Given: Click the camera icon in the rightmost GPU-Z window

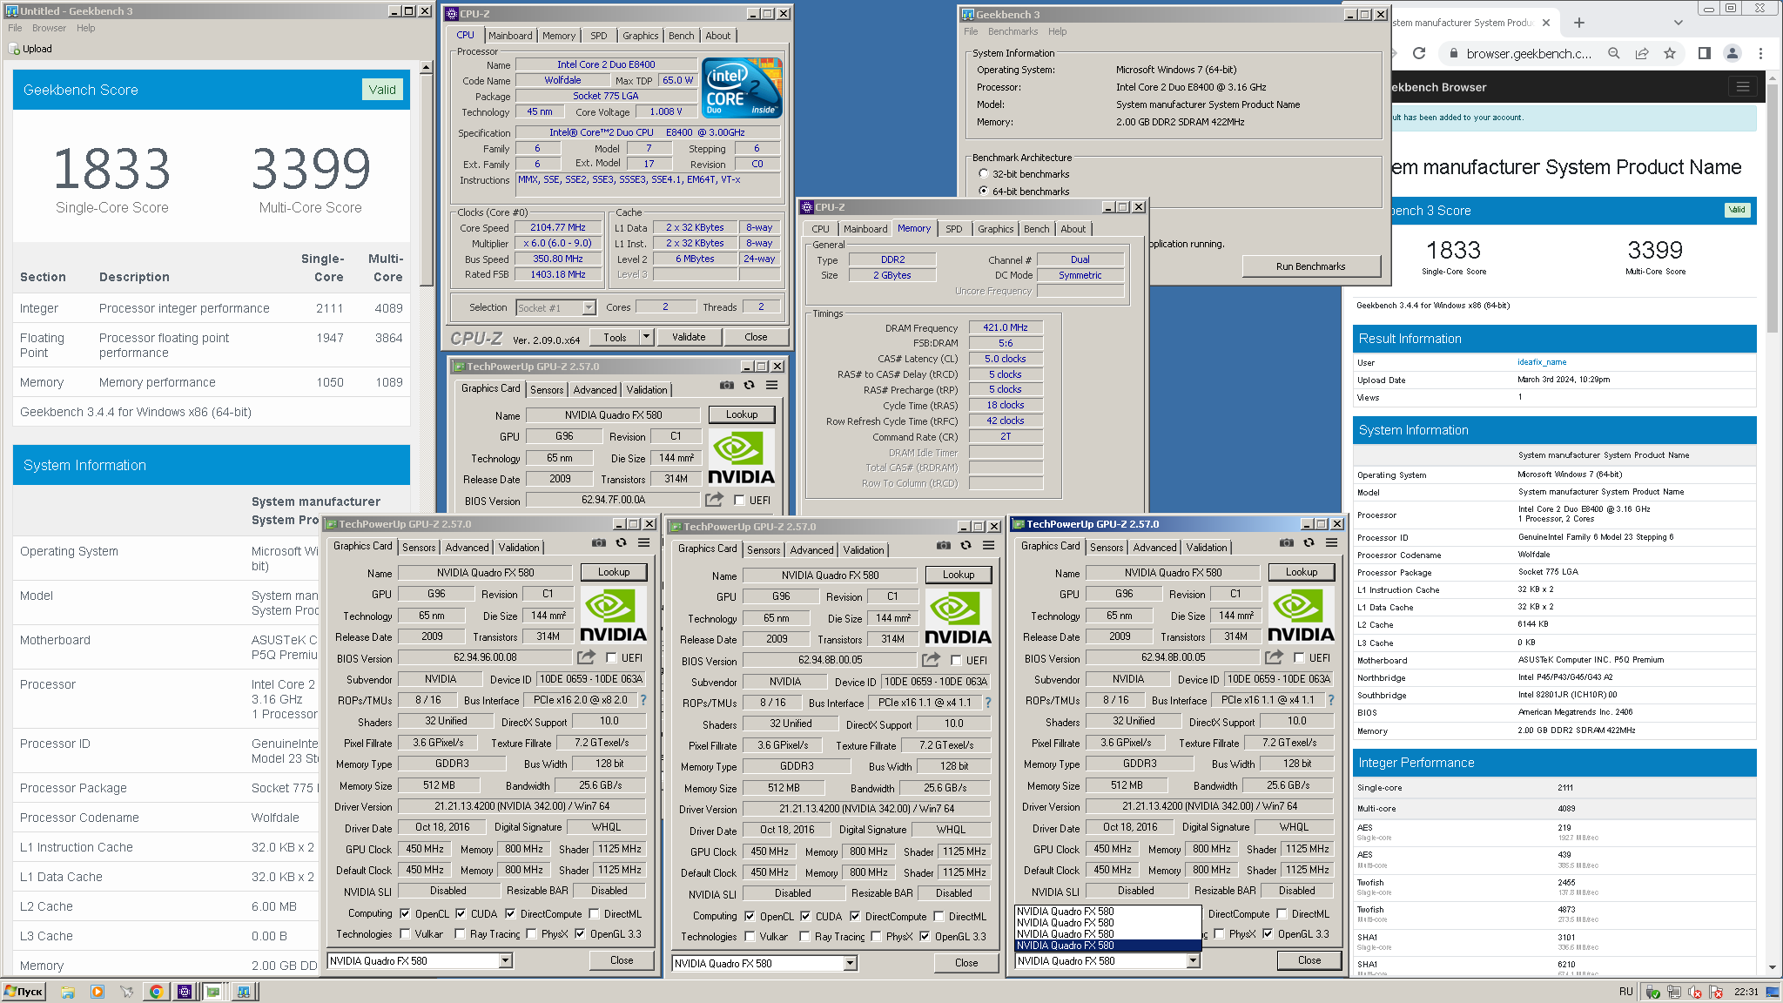Looking at the screenshot, I should point(1287,542).
